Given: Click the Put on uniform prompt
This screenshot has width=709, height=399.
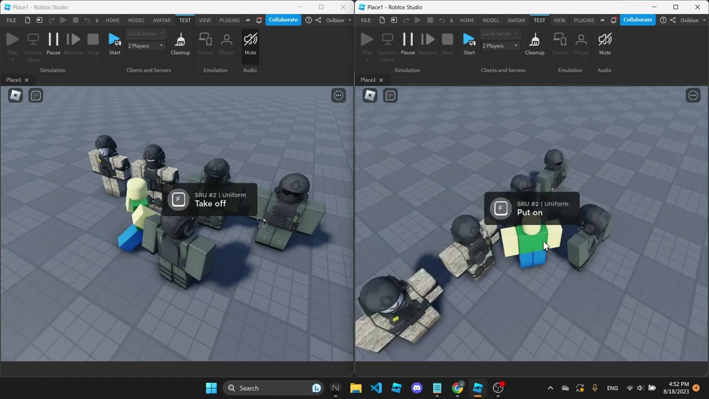Looking at the screenshot, I should pos(532,208).
